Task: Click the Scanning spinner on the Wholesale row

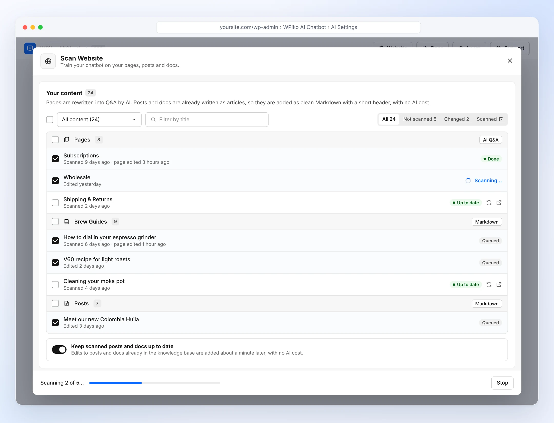Action: coord(468,181)
